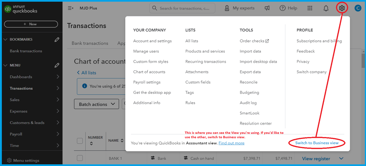Collapse the BOOKMARKS section
This screenshot has height=166, width=366.
coord(5,39)
